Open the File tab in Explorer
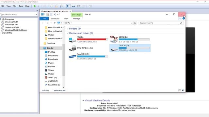The image size is (209, 117). pyautogui.click(x=44, y=19)
